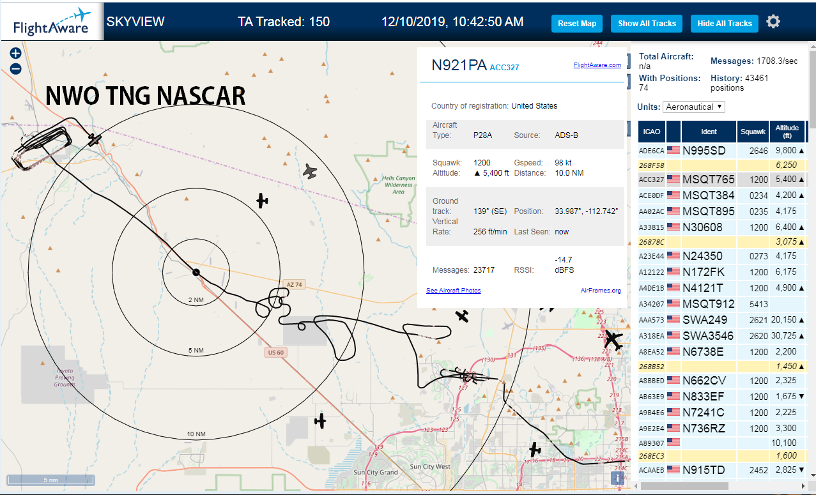Select the N662CV aircraft row

click(722, 381)
